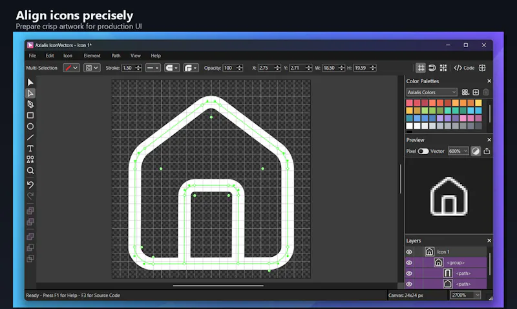Open the Icon menu
Viewport: 517px width, 309px height.
(x=68, y=55)
